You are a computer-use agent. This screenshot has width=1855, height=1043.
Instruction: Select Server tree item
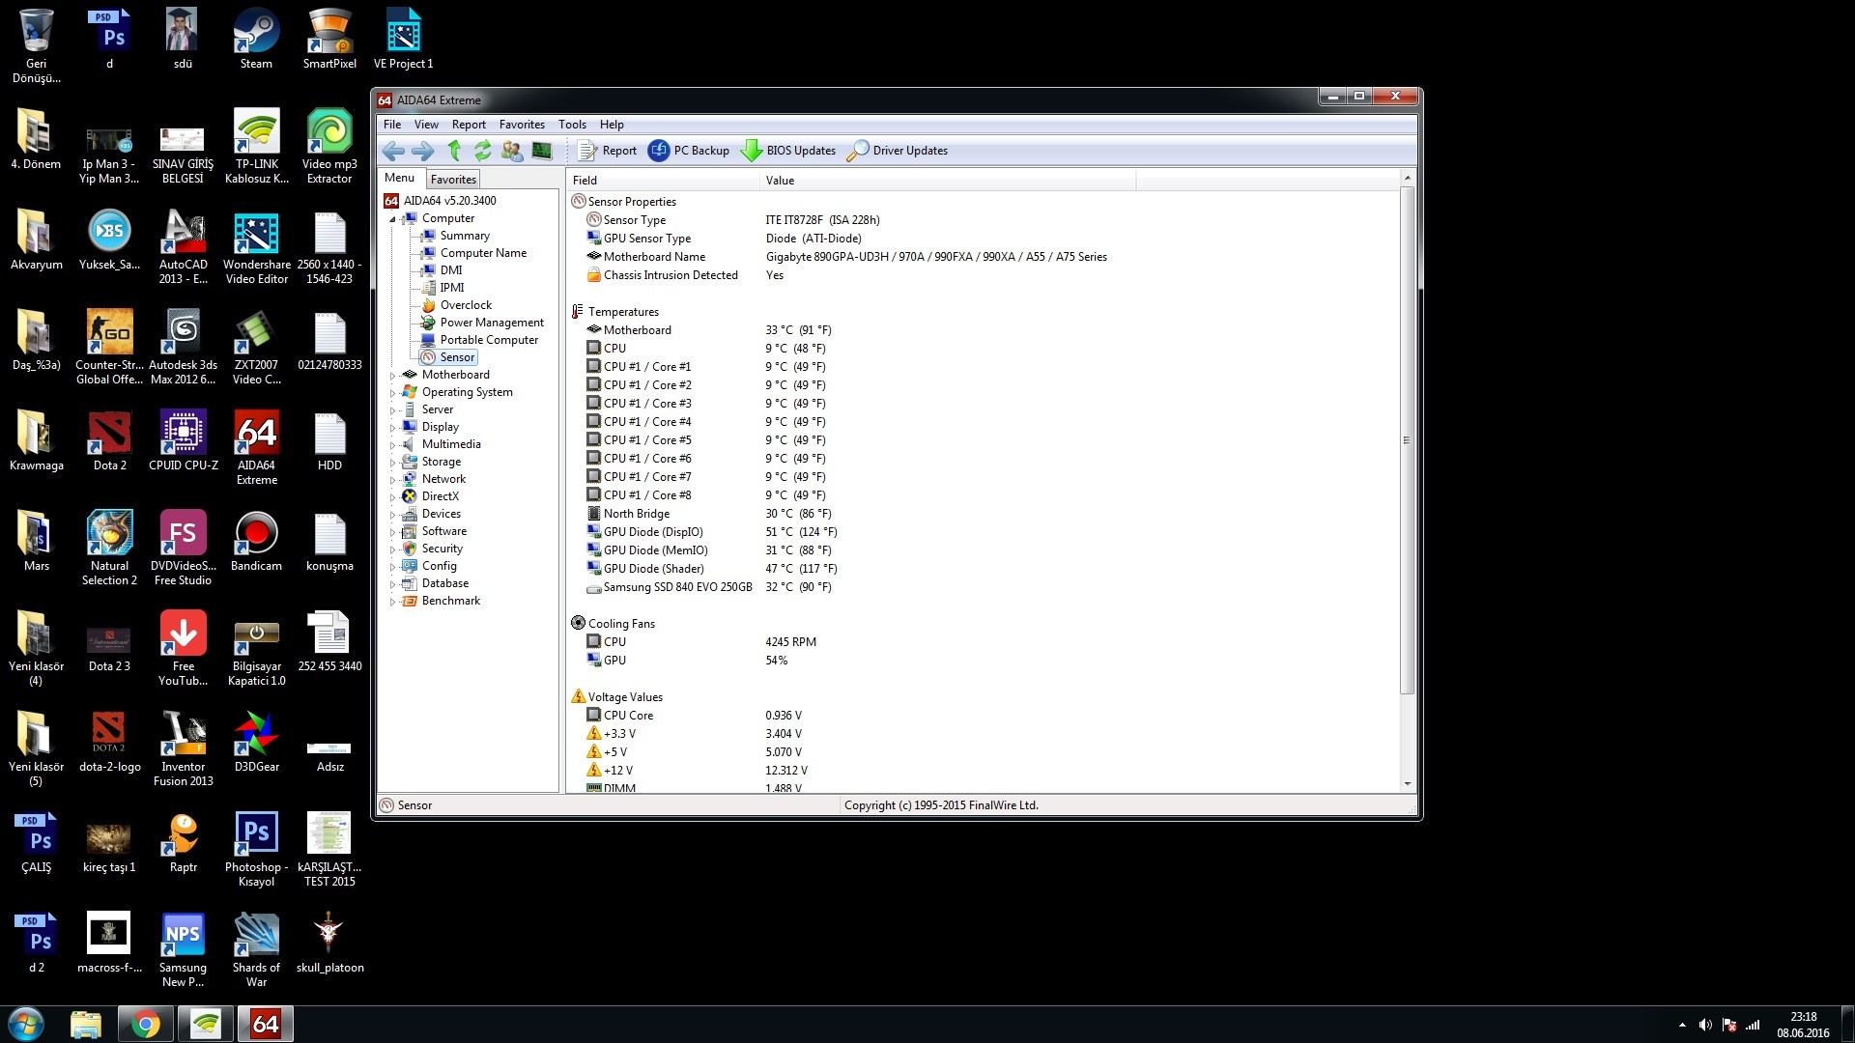pos(437,409)
